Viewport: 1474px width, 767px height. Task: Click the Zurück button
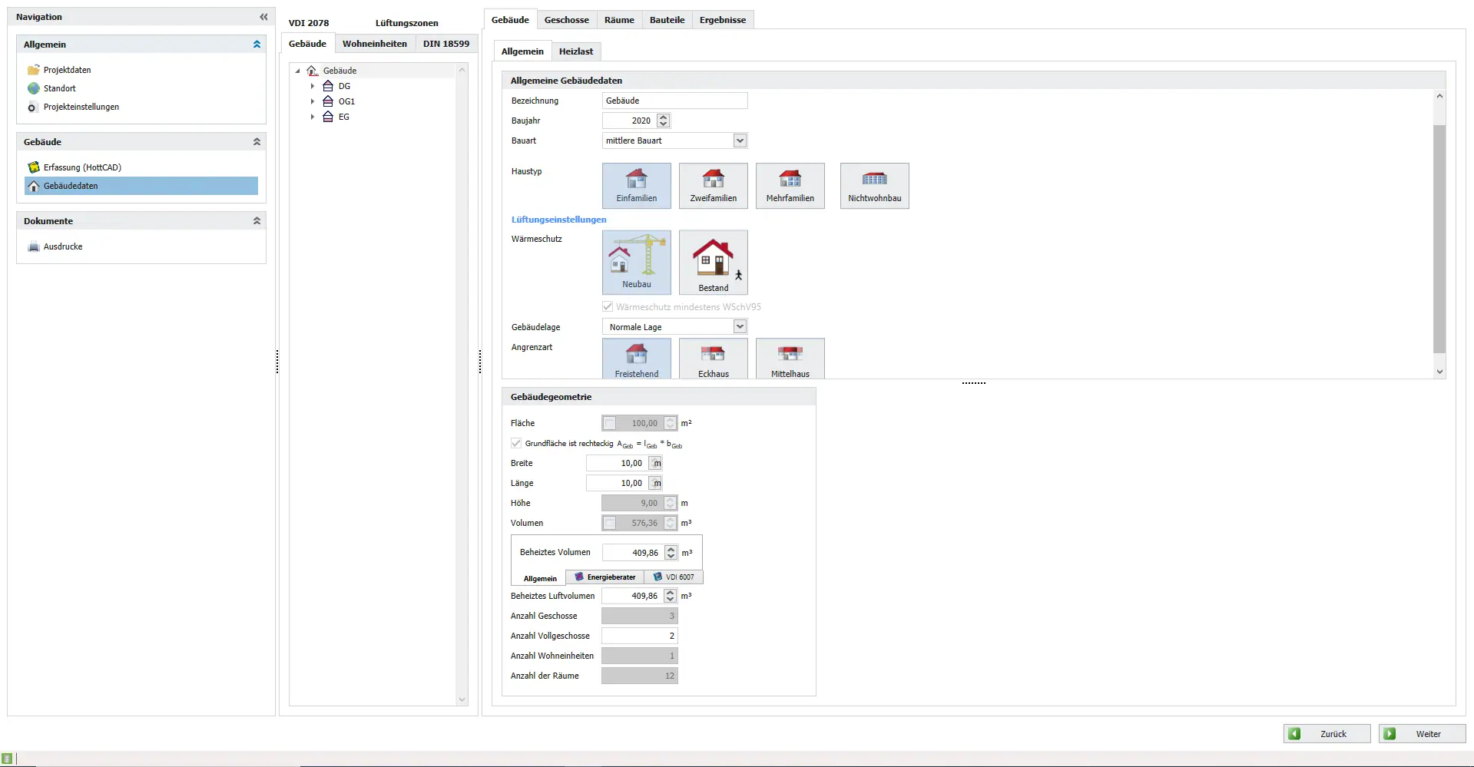(x=1327, y=734)
